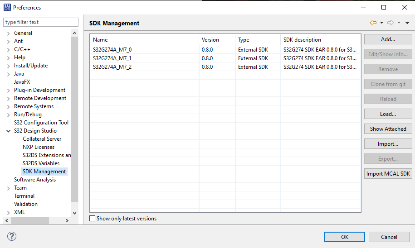
Task: Open the view menu triangle in SDK Management header
Action: (x=407, y=23)
